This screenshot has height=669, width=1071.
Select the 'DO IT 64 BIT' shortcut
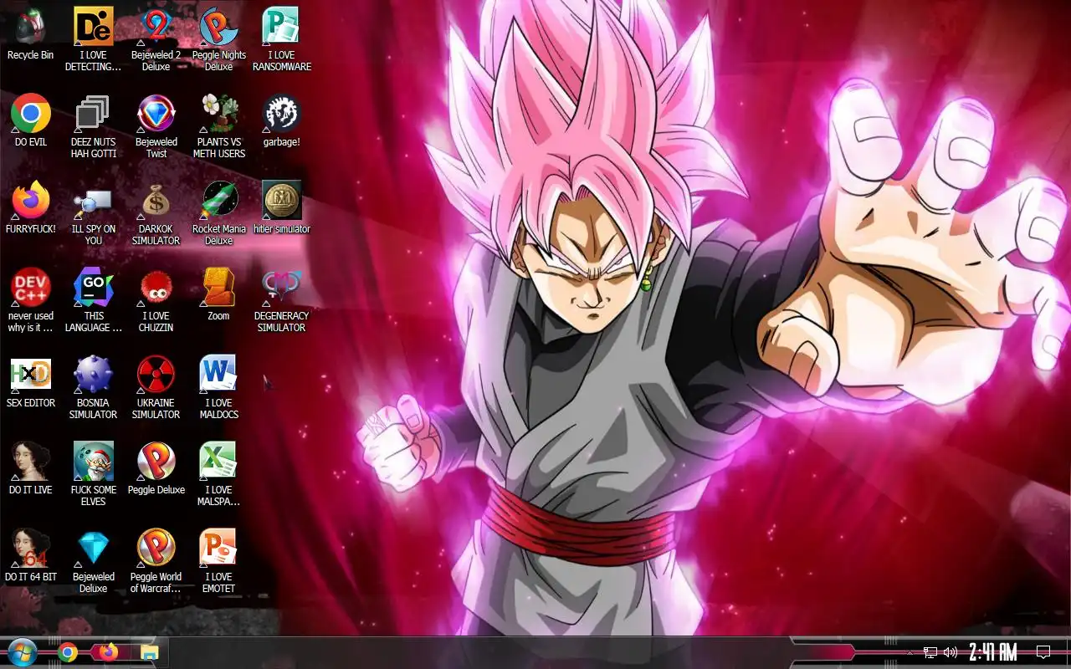[x=30, y=556]
